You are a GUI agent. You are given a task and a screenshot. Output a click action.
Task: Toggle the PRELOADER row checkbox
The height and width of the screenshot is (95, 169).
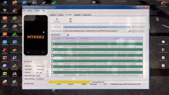(53, 41)
